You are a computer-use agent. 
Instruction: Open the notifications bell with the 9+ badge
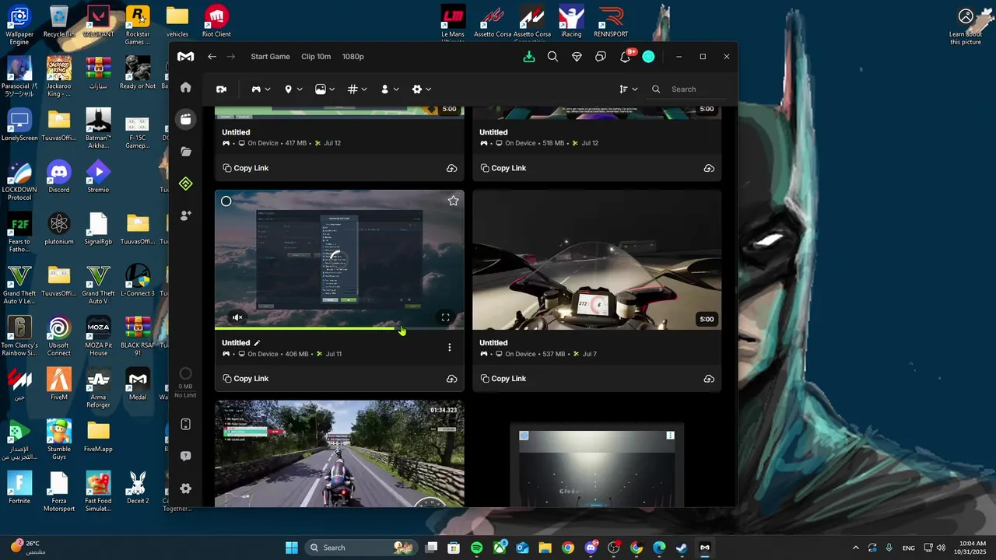[626, 56]
